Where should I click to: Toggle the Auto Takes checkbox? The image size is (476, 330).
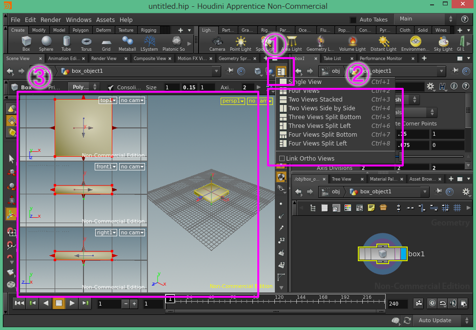pyautogui.click(x=353, y=20)
